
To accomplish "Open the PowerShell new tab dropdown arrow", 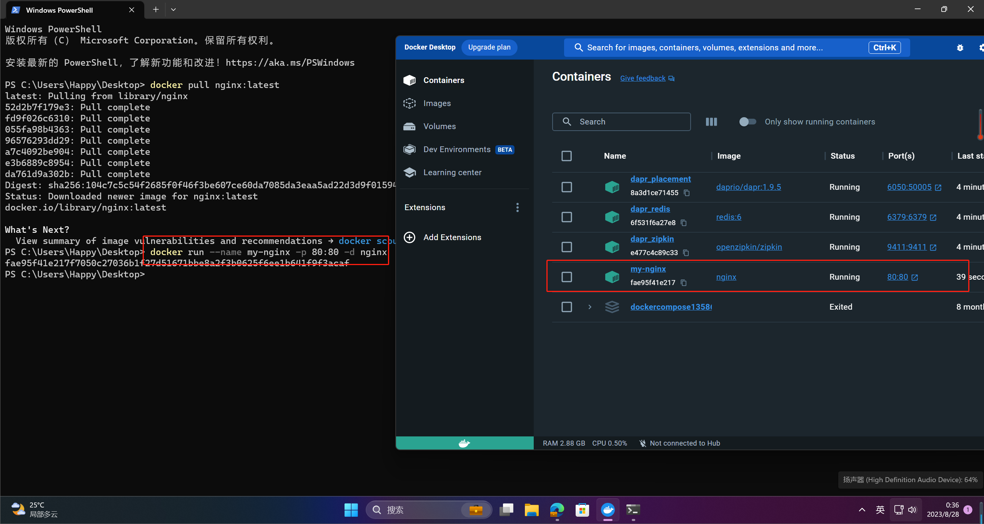I will (173, 10).
